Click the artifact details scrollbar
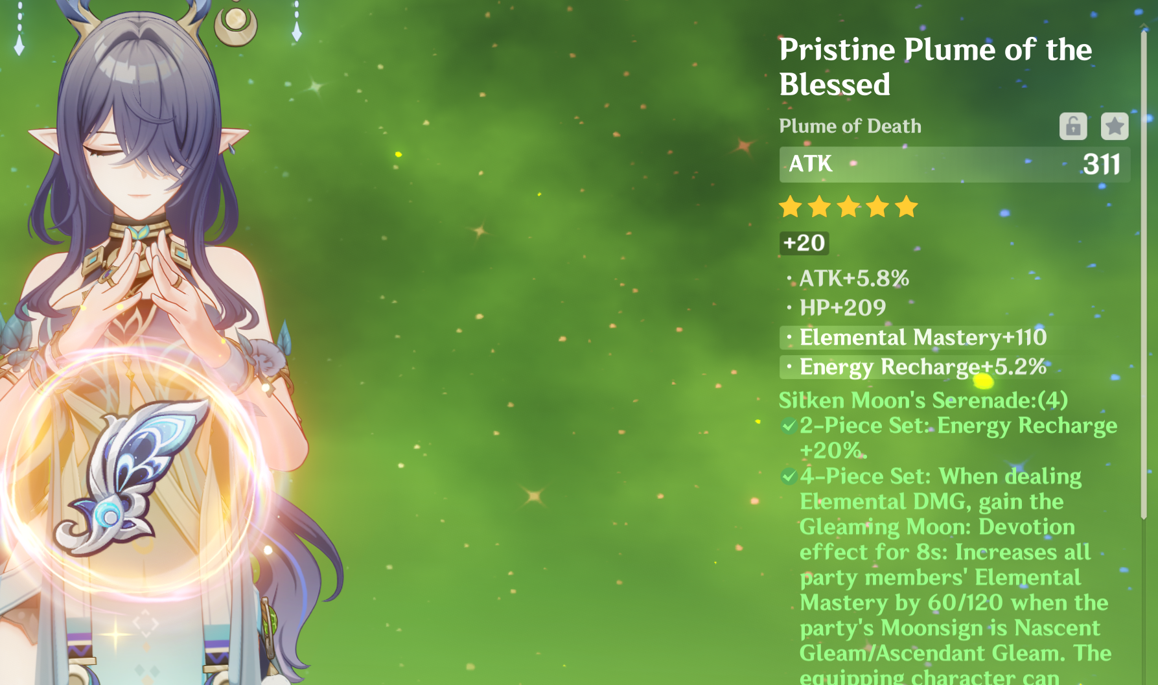Screen dimensions: 1158x685 (x=1144, y=272)
